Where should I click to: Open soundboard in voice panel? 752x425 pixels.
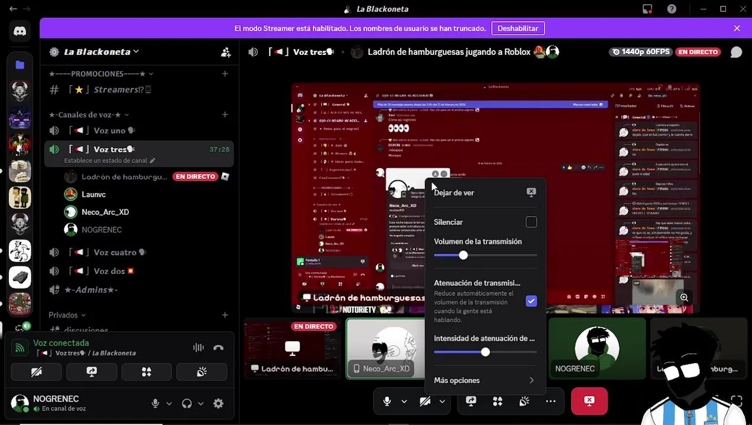202,372
